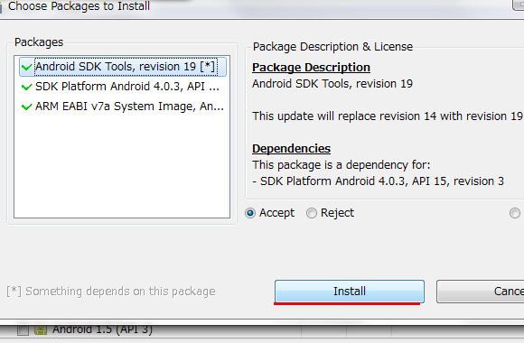Click green checkmark beside ARM EABI v7a System Image
Viewport: 524px width, 343px height.
click(x=26, y=107)
